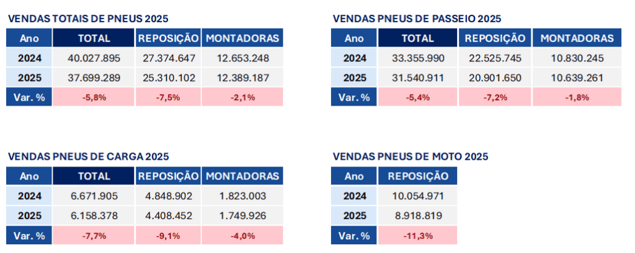Select the 10.054.971 moto reposição cell

click(418, 196)
